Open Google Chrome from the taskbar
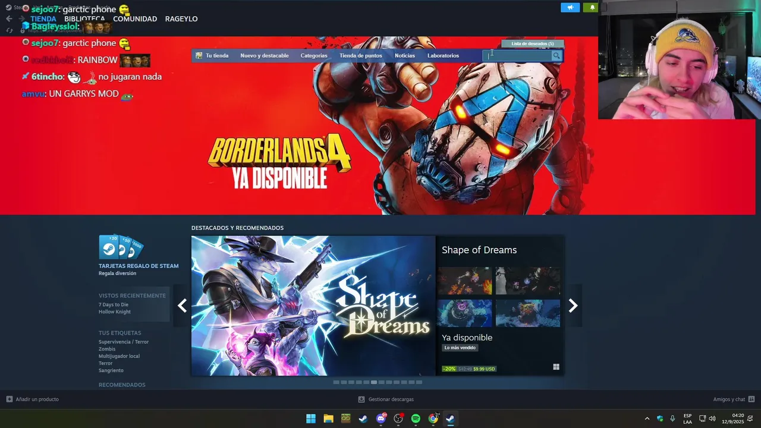 [x=433, y=418]
